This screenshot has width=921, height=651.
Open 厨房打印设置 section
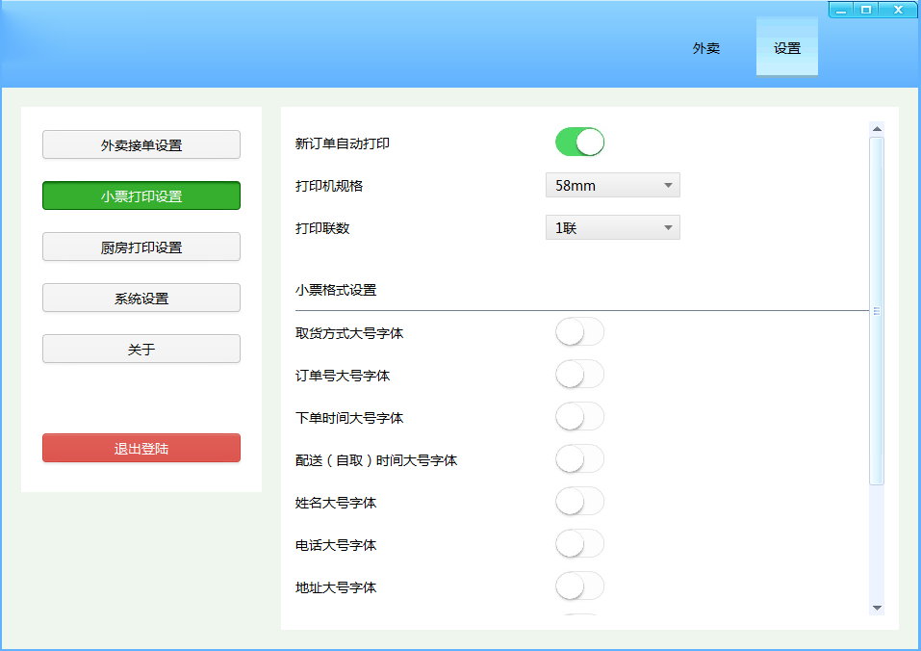click(141, 247)
